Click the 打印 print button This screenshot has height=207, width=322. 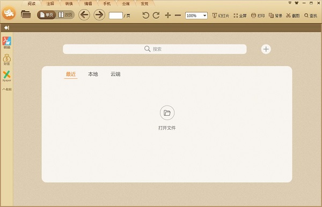pyautogui.click(x=258, y=16)
